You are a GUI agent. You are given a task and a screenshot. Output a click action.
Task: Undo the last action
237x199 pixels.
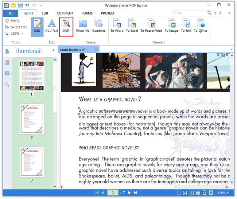(27, 5)
